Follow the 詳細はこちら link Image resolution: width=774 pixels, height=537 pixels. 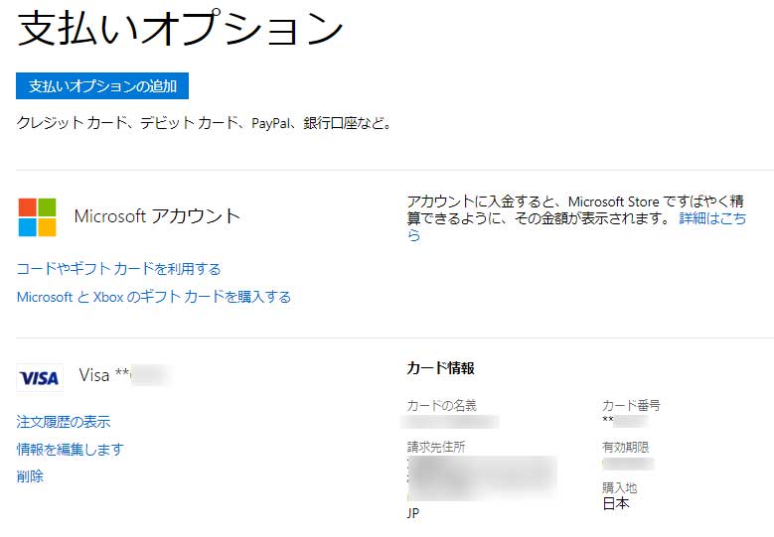click(711, 218)
